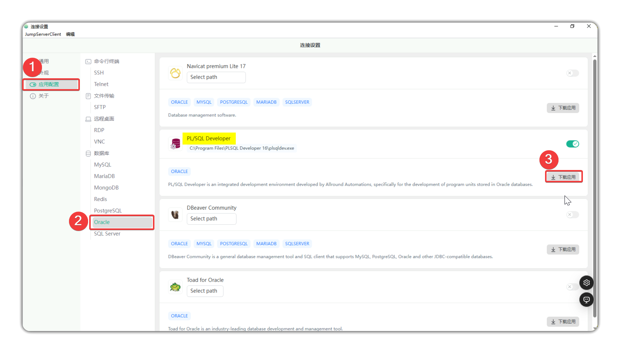Viewport: 620px width, 346px height.
Task: Open the floating chat feedback button
Action: 586,300
